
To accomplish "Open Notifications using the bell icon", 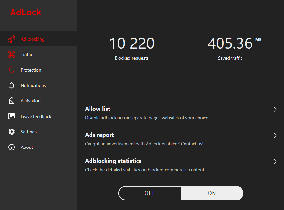I will [x=12, y=85].
